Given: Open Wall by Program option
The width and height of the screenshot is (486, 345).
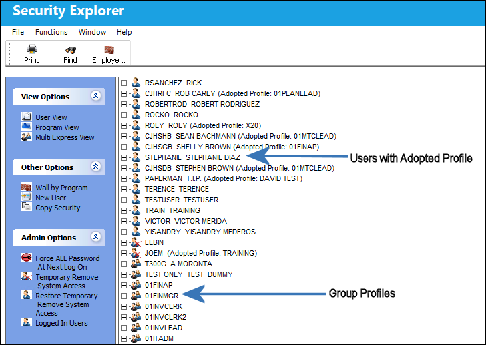Looking at the screenshot, I should point(61,188).
